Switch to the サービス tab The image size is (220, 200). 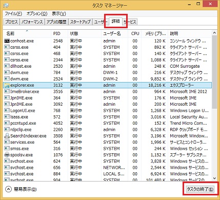(130, 22)
